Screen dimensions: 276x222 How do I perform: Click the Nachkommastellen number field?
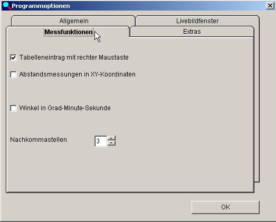[101, 141]
